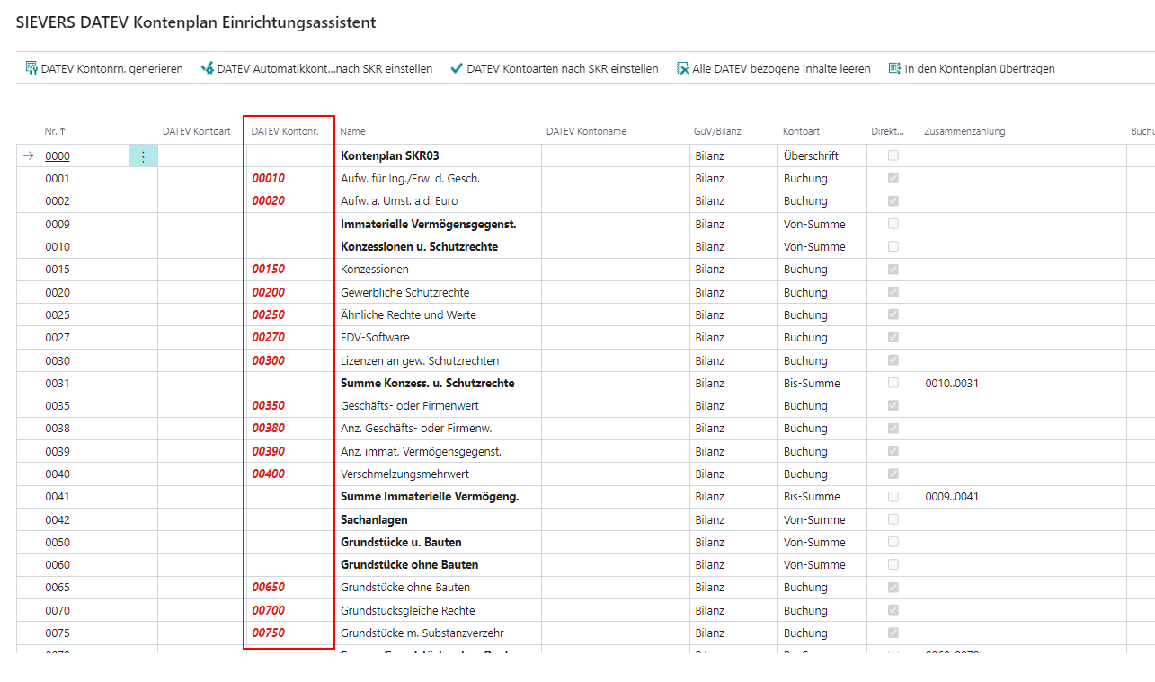
Task: Click Alle DATEV bezogene Inhalte leeren
Action: tap(780, 68)
